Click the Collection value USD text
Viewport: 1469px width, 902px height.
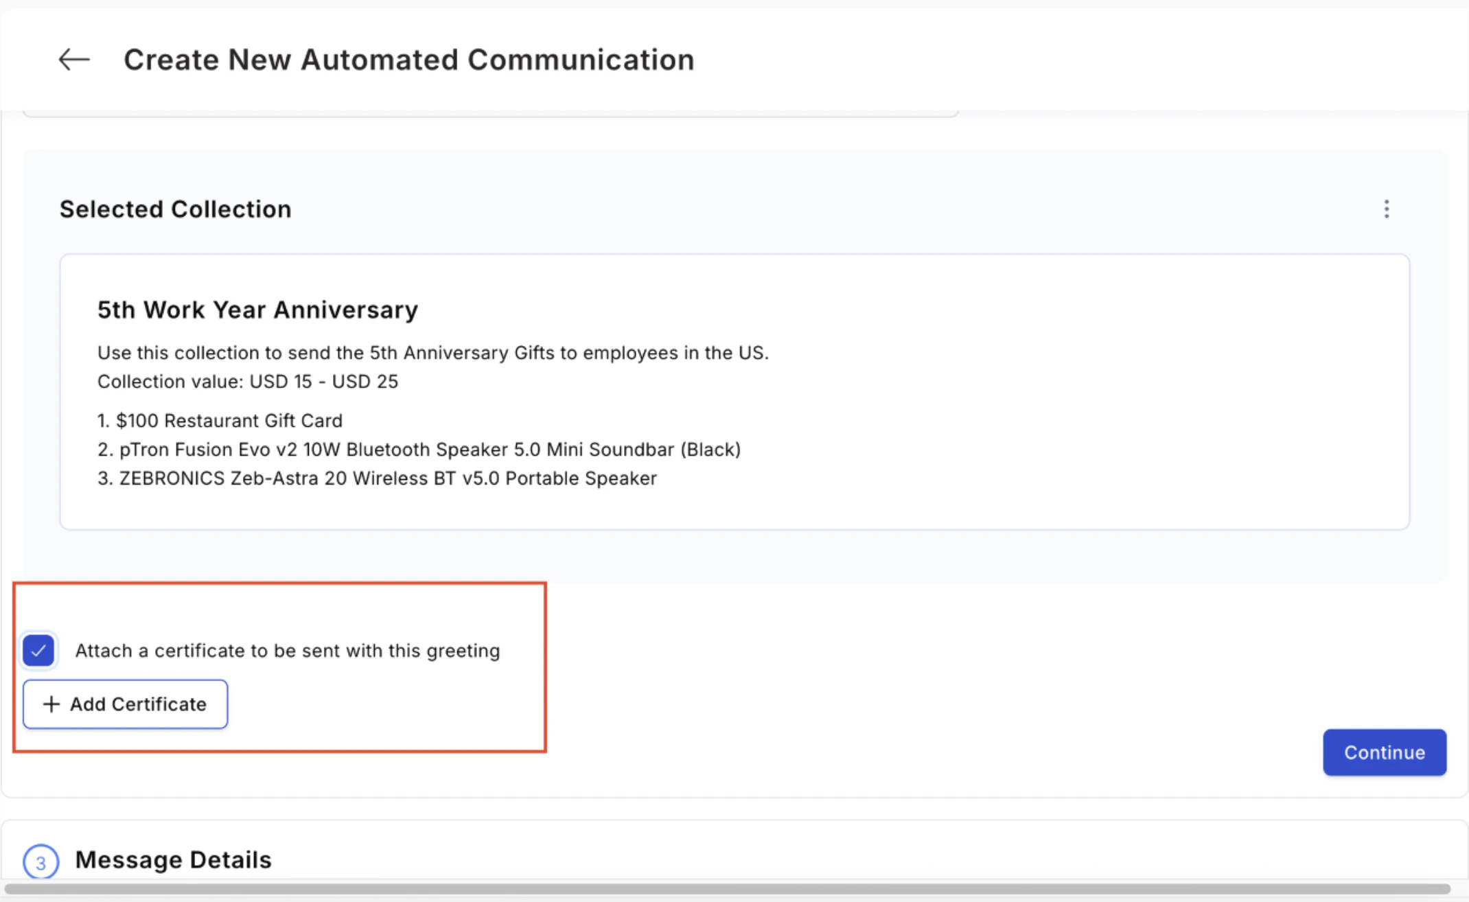(248, 381)
